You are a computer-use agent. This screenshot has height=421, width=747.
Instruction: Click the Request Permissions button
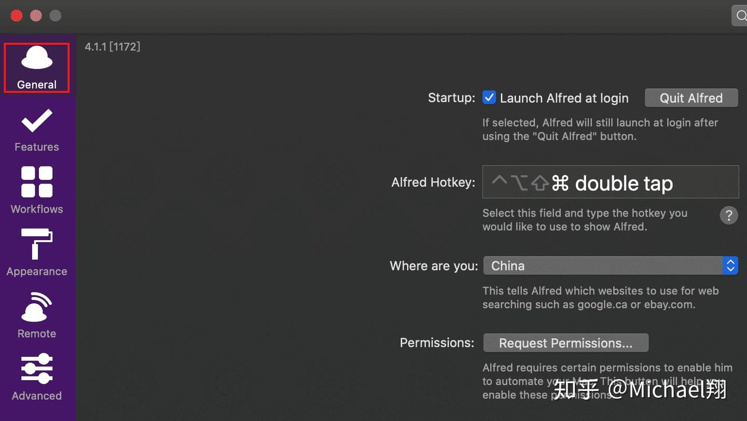[x=565, y=343]
